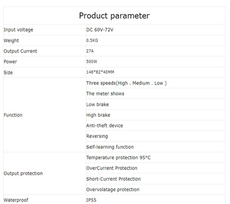The width and height of the screenshot is (230, 204).
Task: Select Temperature protection 95°C entry
Action: point(118,158)
